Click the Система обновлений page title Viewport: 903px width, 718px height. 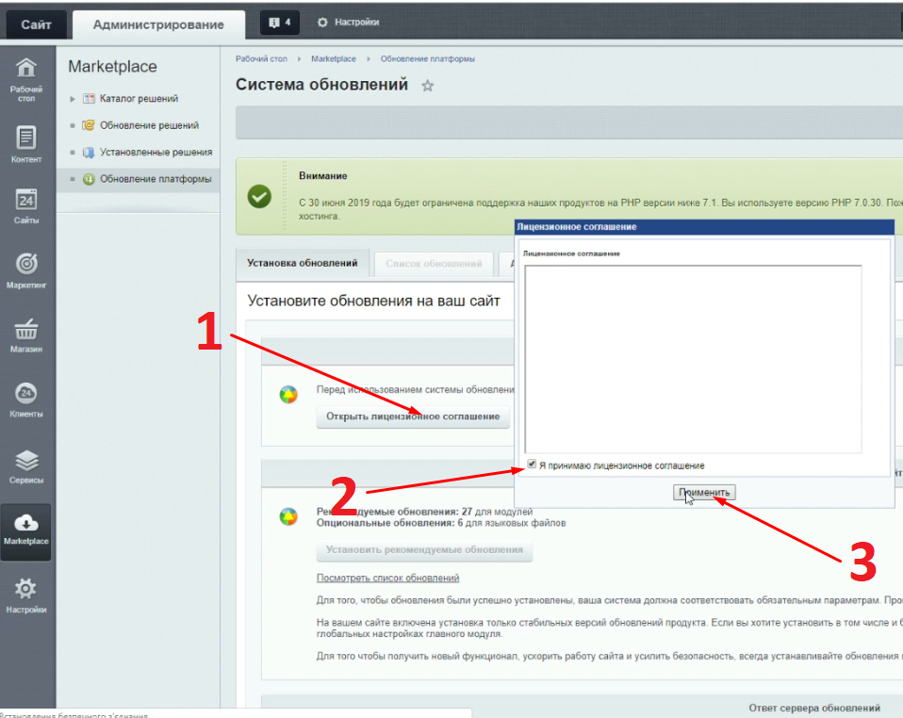[321, 85]
